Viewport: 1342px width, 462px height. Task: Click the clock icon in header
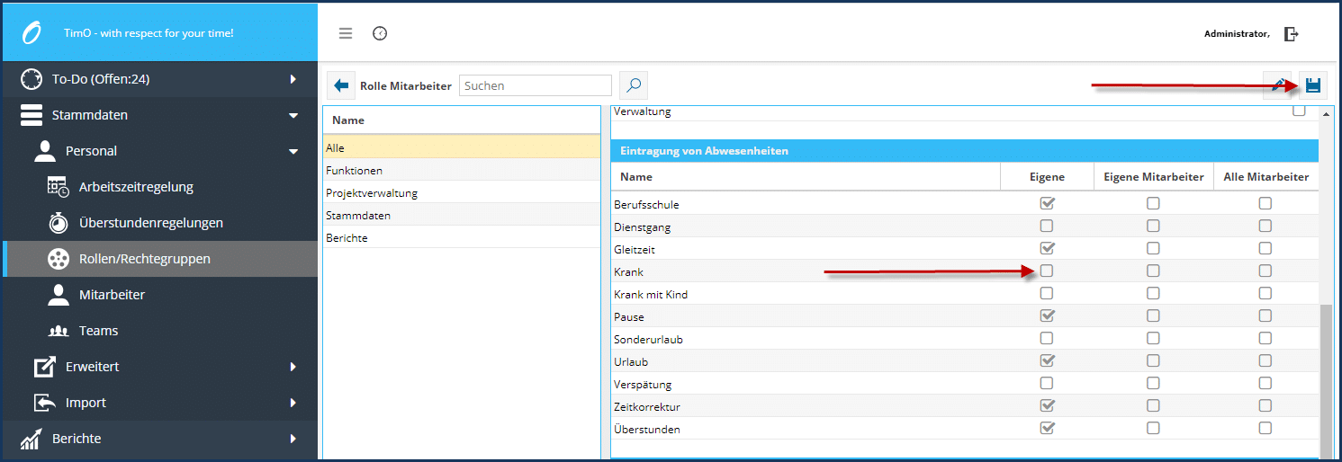click(x=380, y=33)
